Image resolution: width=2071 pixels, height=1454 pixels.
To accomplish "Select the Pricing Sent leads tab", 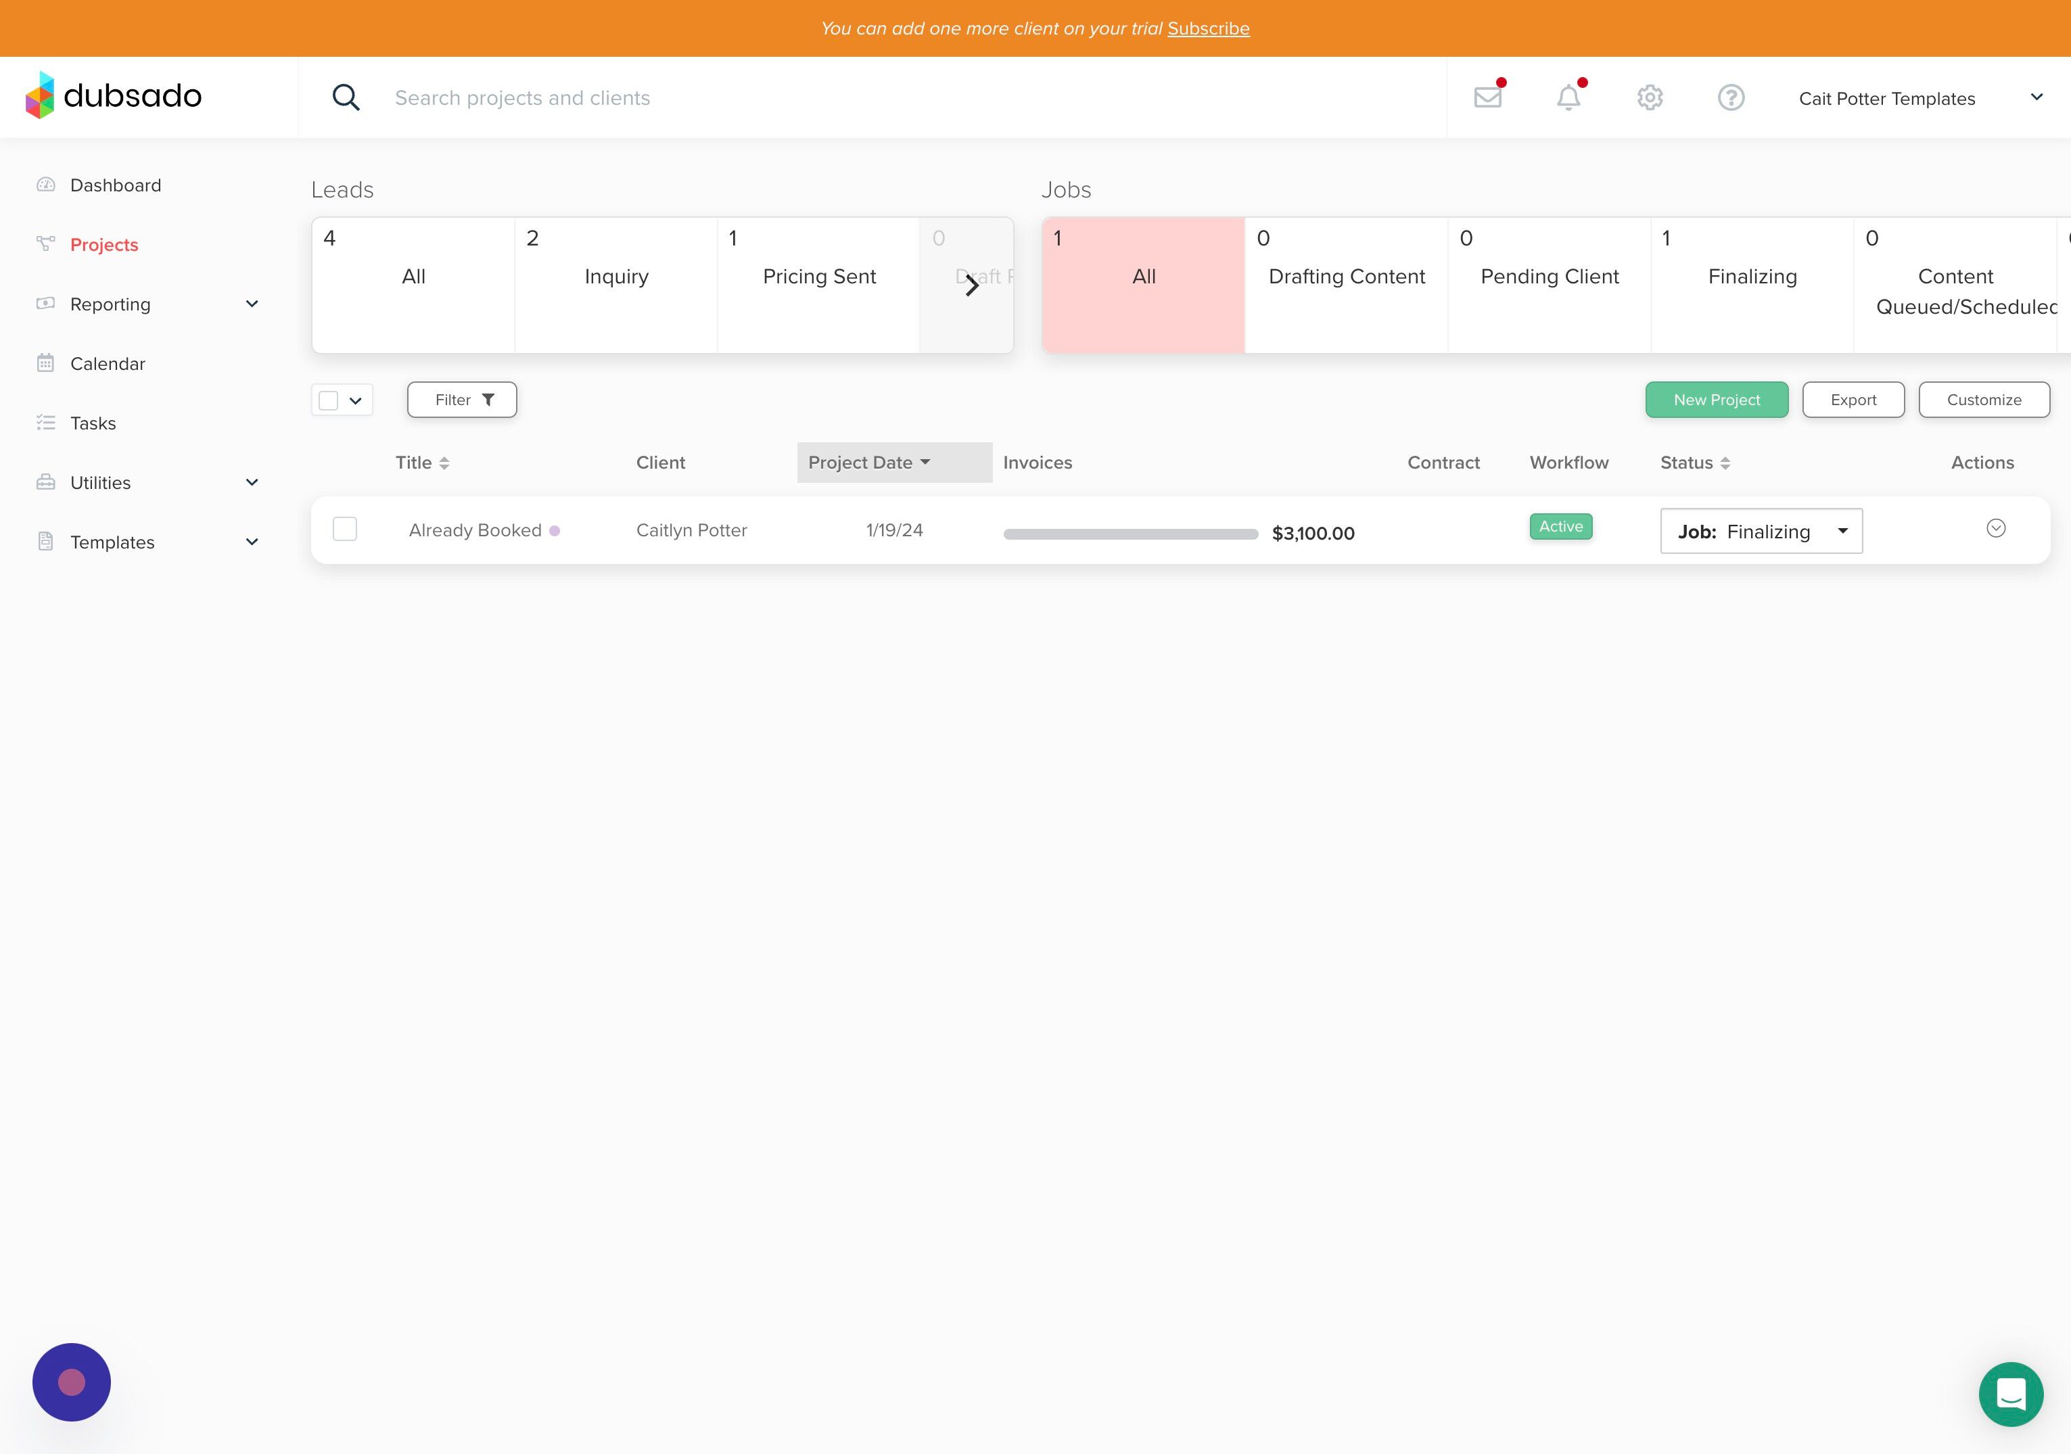I will pyautogui.click(x=818, y=277).
